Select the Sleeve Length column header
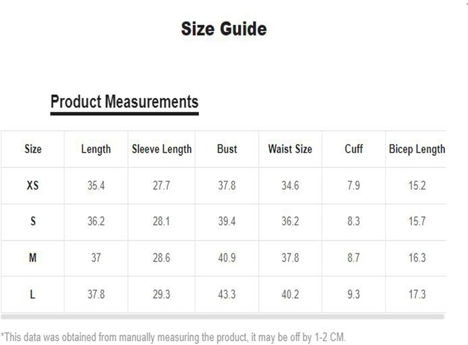 tap(162, 149)
